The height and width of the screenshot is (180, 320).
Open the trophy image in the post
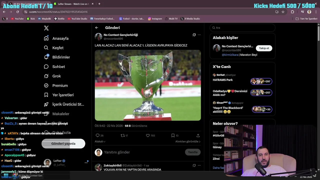(x=148, y=85)
